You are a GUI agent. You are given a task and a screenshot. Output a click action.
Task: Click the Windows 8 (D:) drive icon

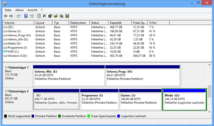pos(5,56)
